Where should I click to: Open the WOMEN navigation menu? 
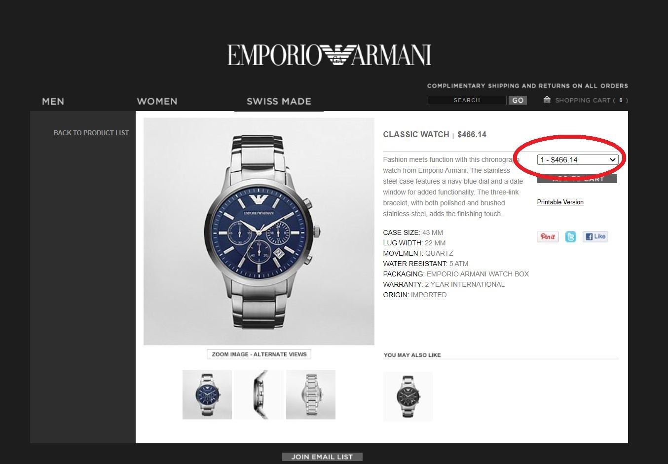[157, 101]
